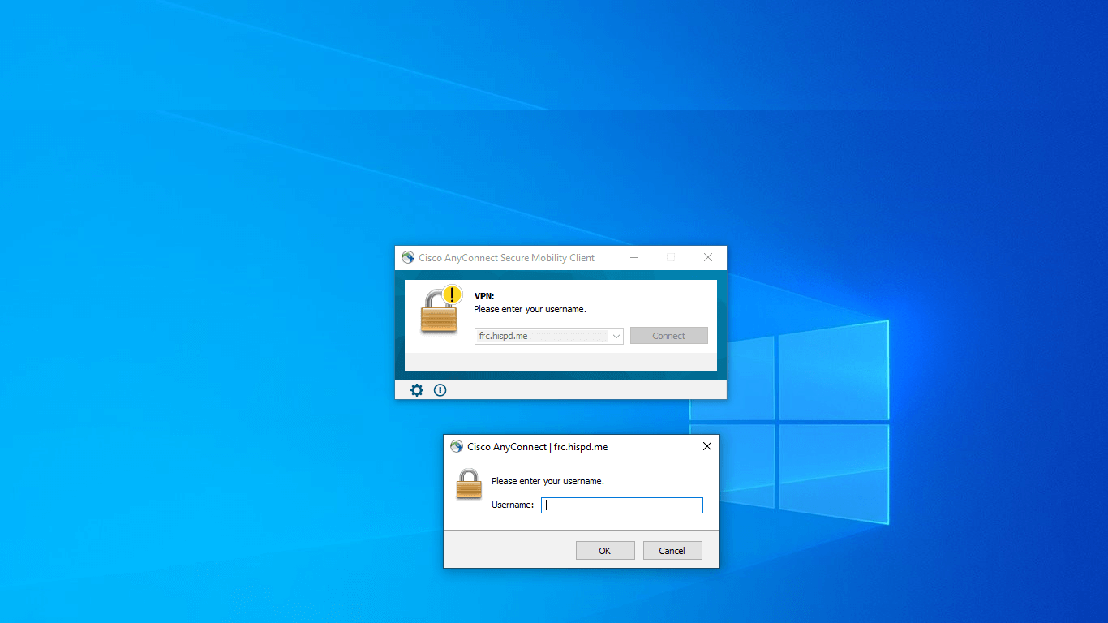The height and width of the screenshot is (623, 1108).
Task: Click the padlock with yellow warning badge
Action: [x=440, y=309]
